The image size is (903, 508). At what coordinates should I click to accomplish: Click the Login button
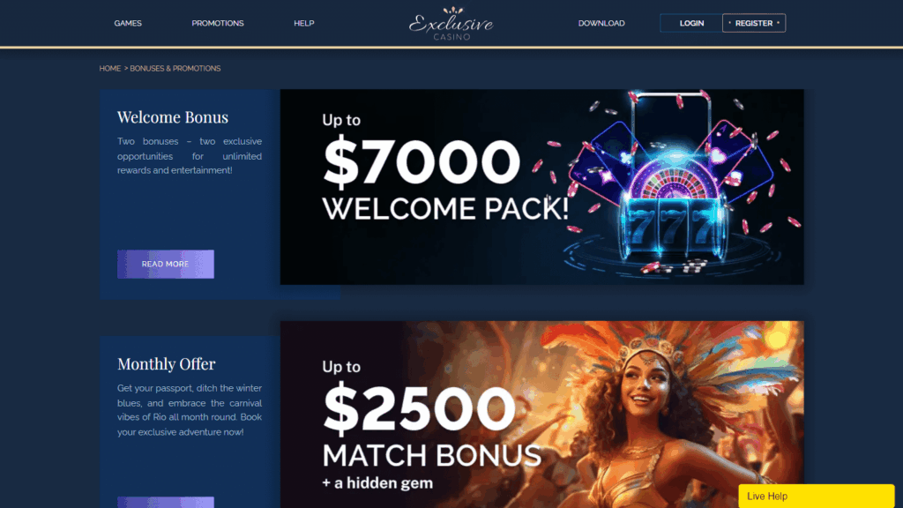(x=691, y=23)
